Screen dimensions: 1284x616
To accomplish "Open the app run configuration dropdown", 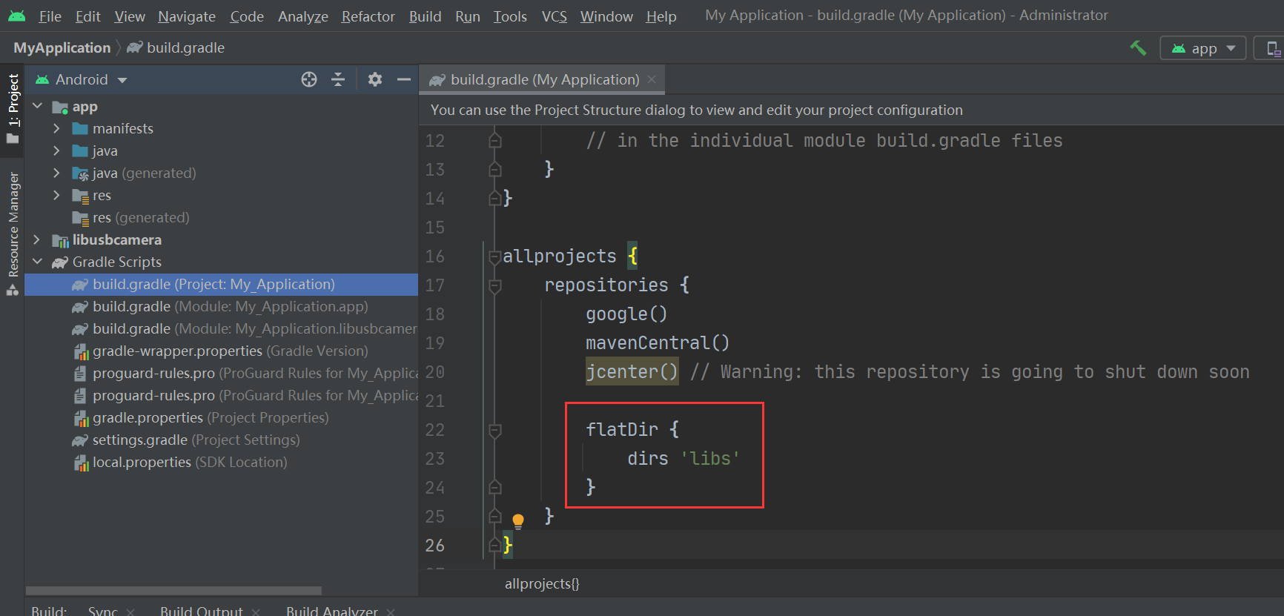I will pos(1203,48).
